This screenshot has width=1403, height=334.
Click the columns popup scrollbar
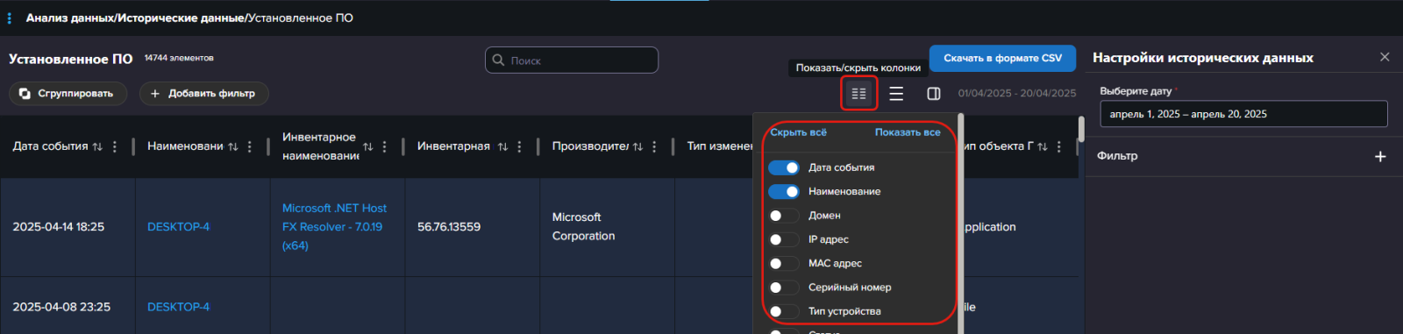coord(961,224)
